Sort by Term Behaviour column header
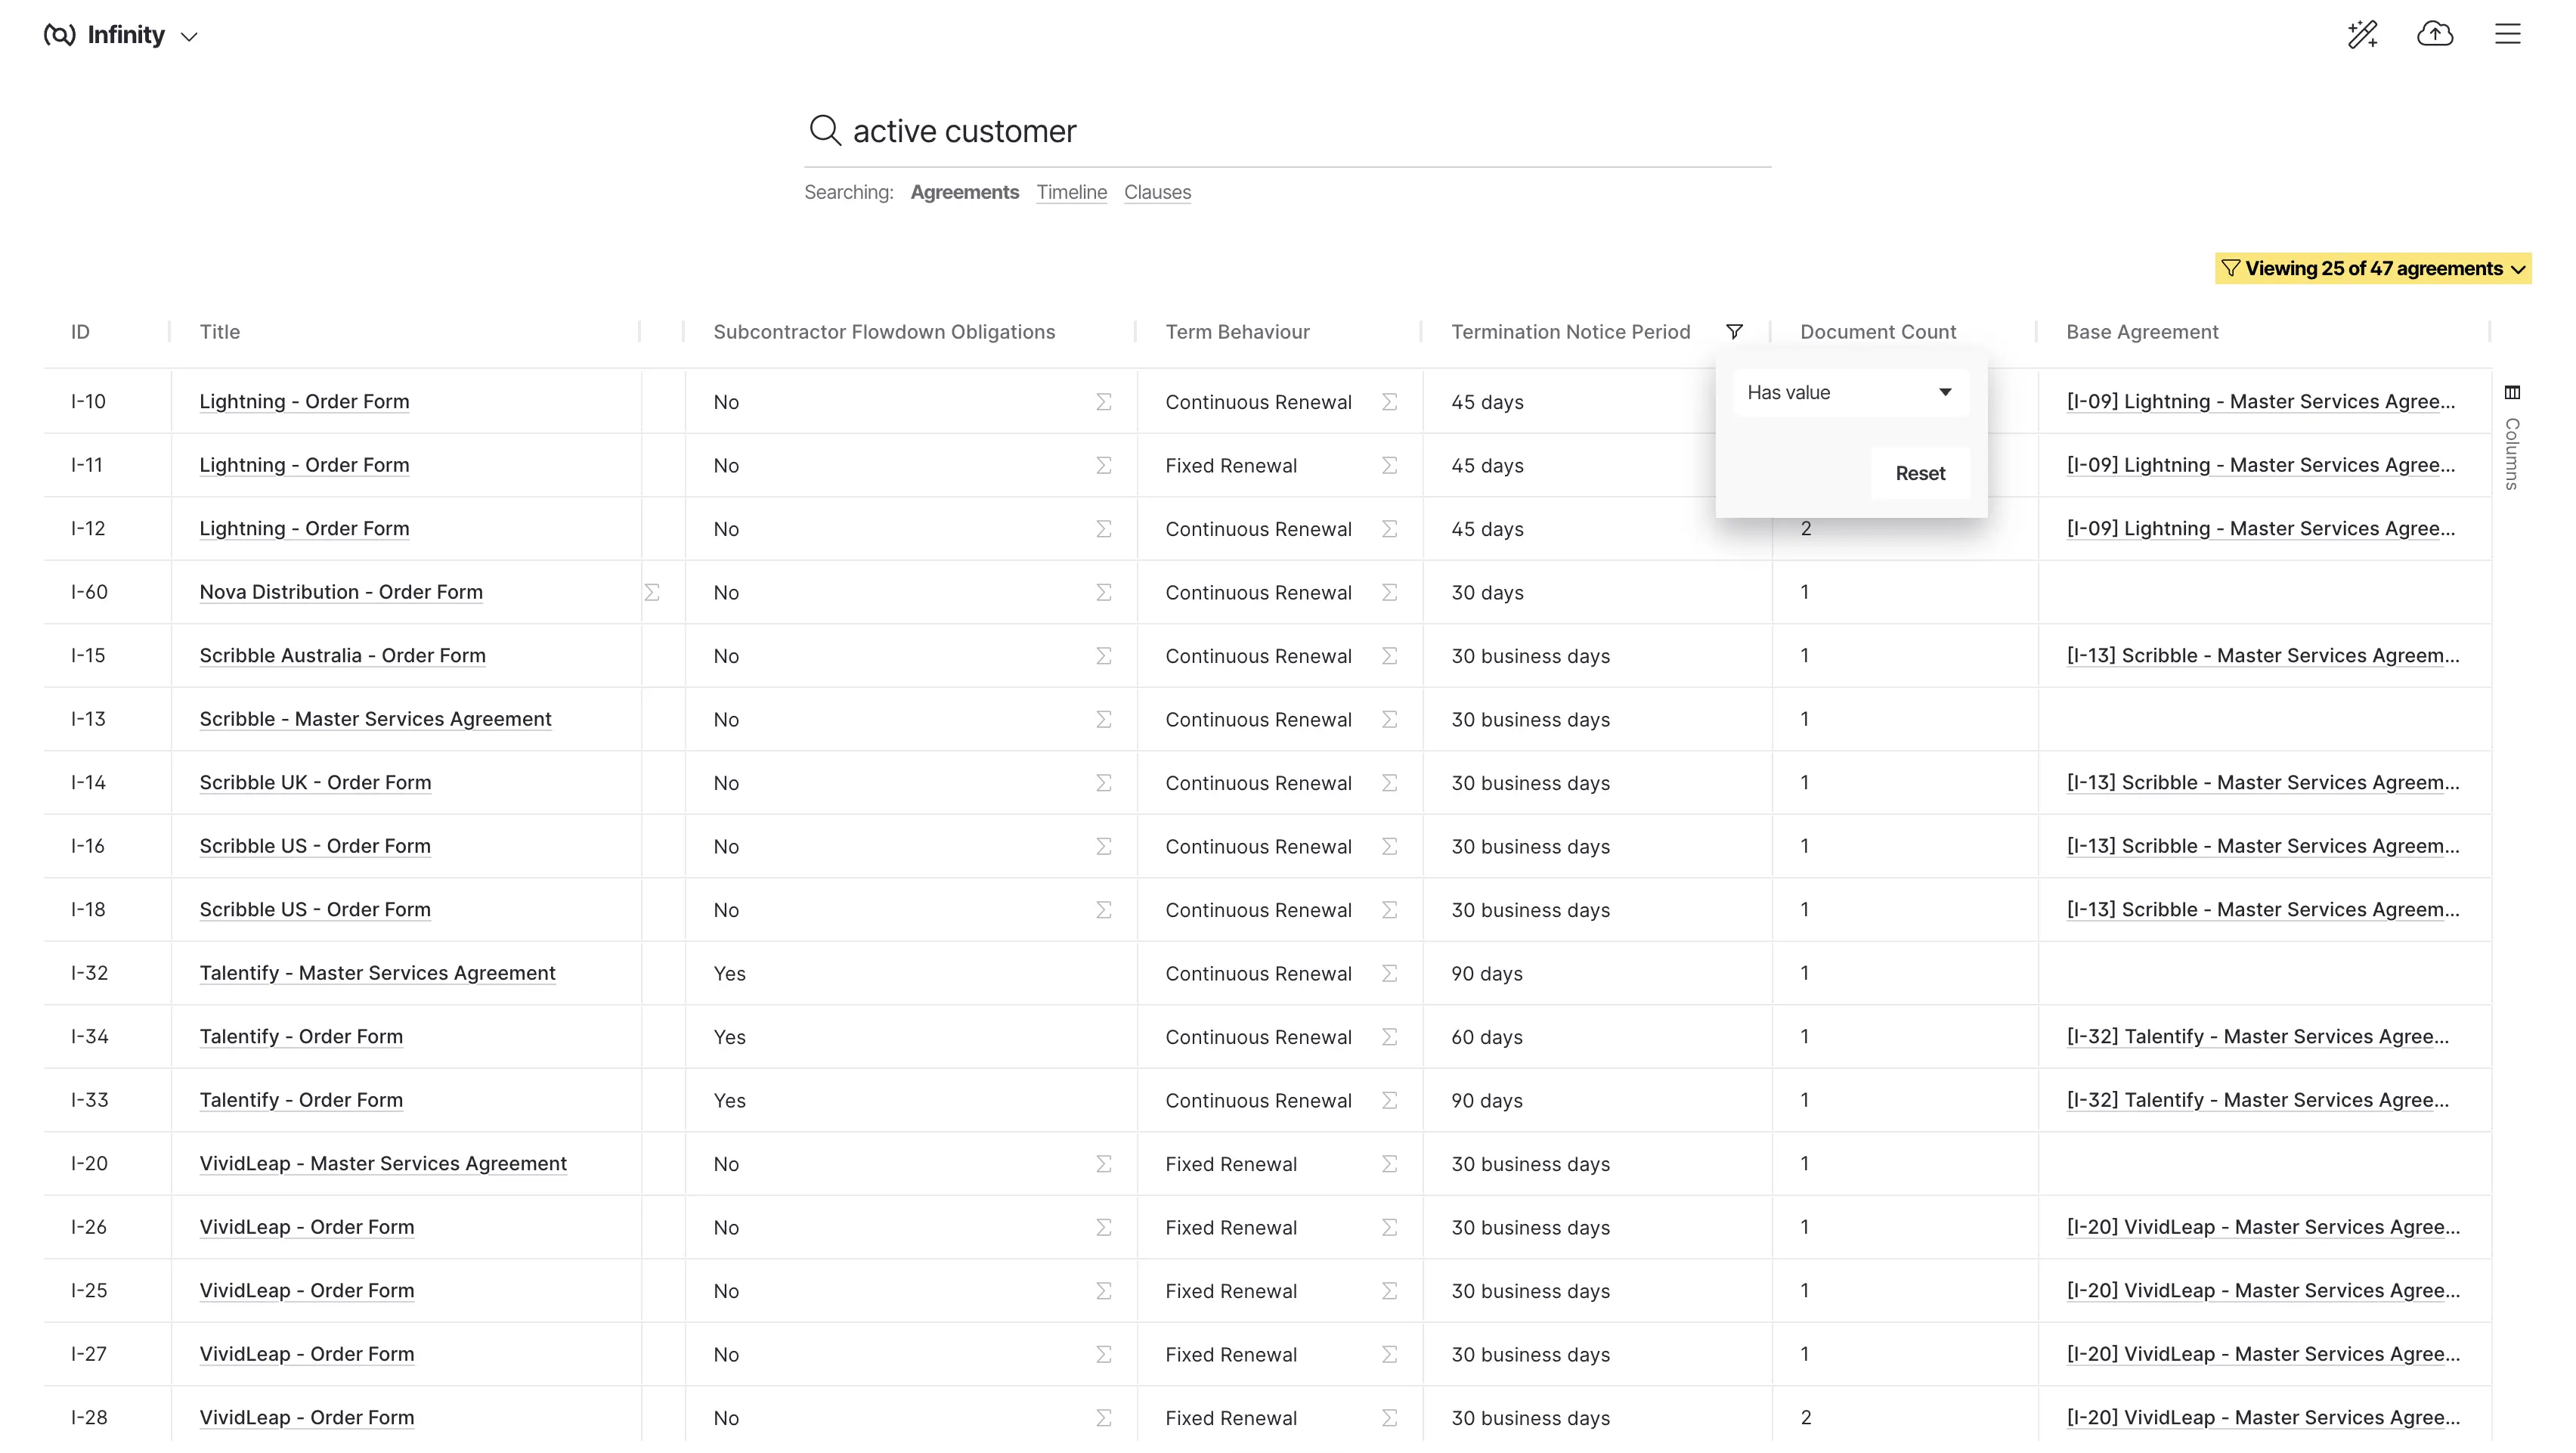2576x1453 pixels. tap(1237, 332)
